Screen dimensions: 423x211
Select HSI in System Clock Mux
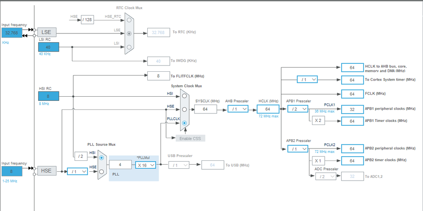tap(184, 96)
